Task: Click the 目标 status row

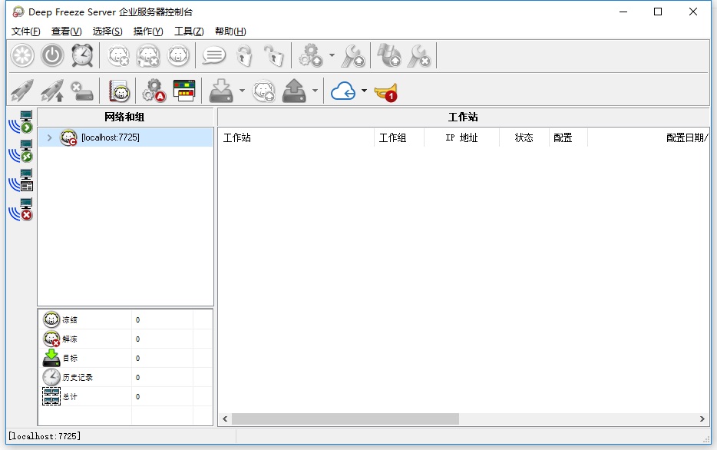Action: [125, 358]
